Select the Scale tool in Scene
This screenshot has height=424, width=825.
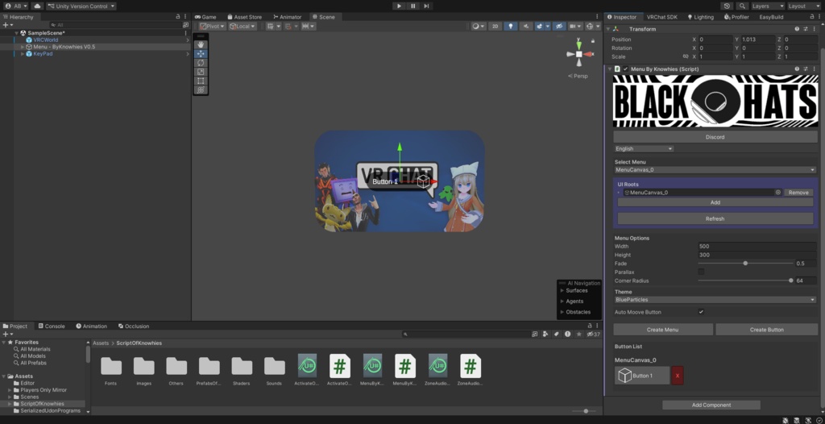pyautogui.click(x=201, y=72)
